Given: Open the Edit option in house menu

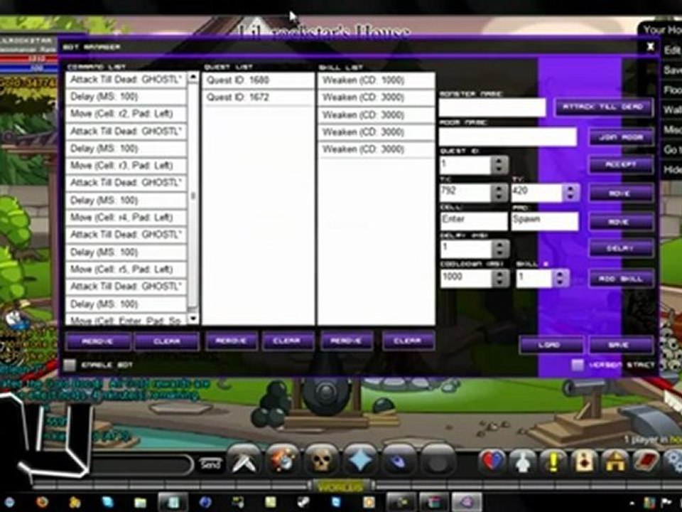Looking at the screenshot, I should pyautogui.click(x=673, y=50).
